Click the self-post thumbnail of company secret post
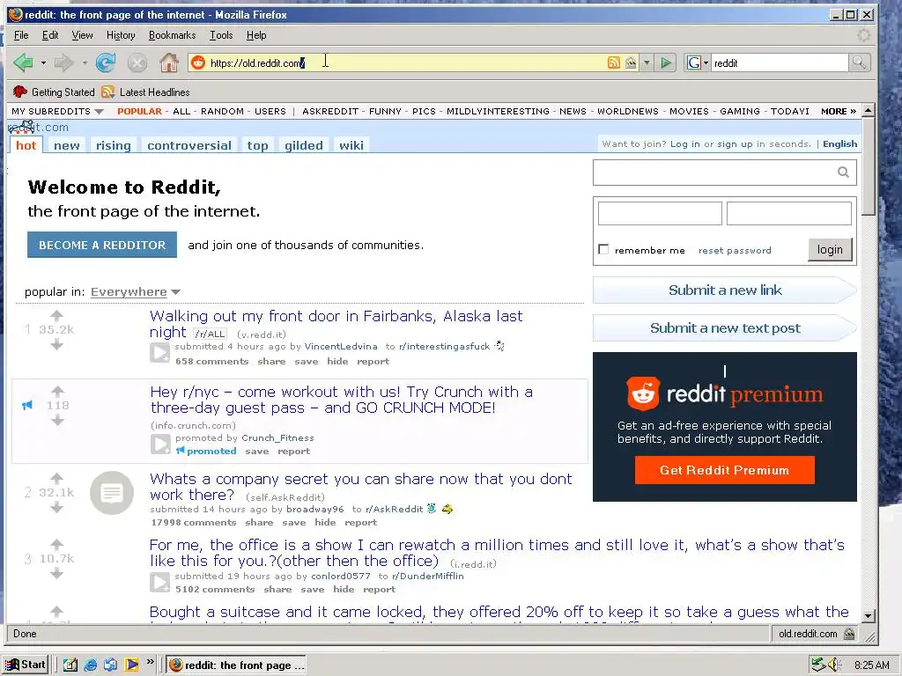The height and width of the screenshot is (676, 902). pyautogui.click(x=112, y=493)
